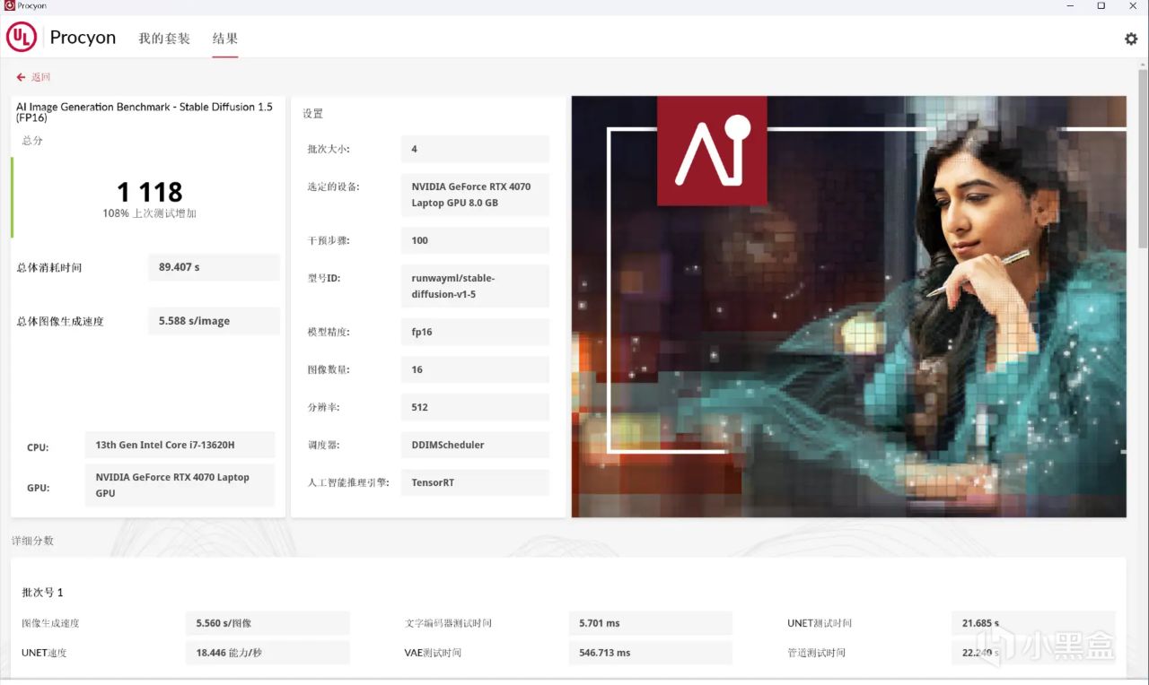This screenshot has width=1149, height=685.
Task: Click the 13th Gen Intel Core i7-13620H field
Action: pyautogui.click(x=180, y=445)
